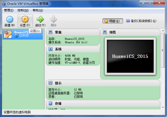Image resolution: width=167 pixels, height=117 pixels.
Task: Click the name value HuaweiCS_2015
Action: tap(74, 39)
